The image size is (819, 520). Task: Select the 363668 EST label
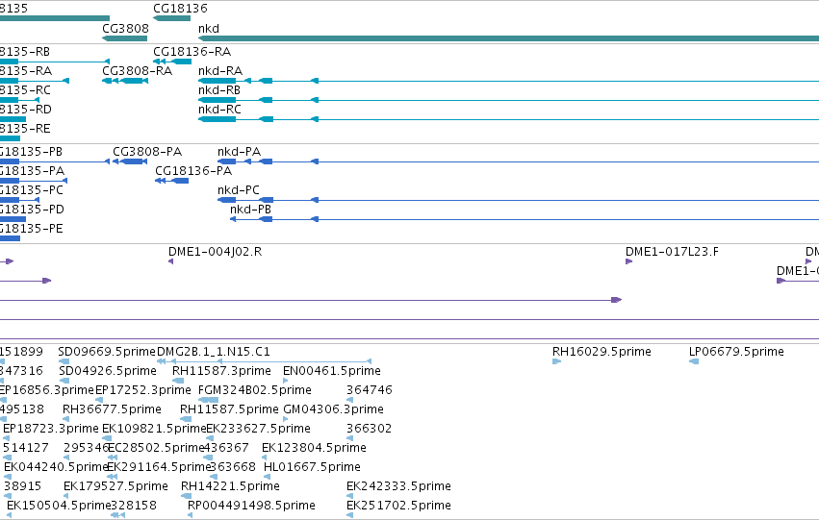click(x=233, y=468)
